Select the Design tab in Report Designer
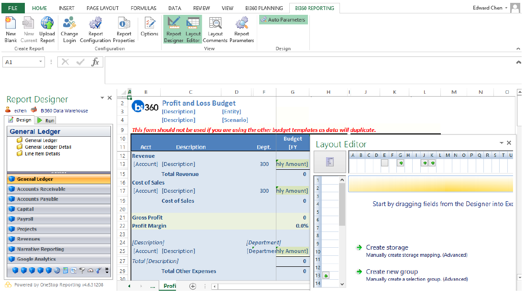525x296 pixels. (20, 120)
